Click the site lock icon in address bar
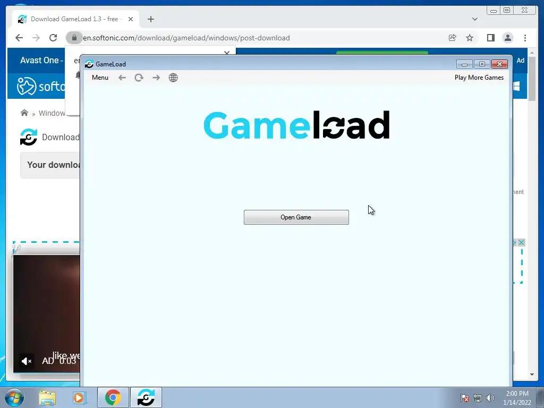 [74, 38]
